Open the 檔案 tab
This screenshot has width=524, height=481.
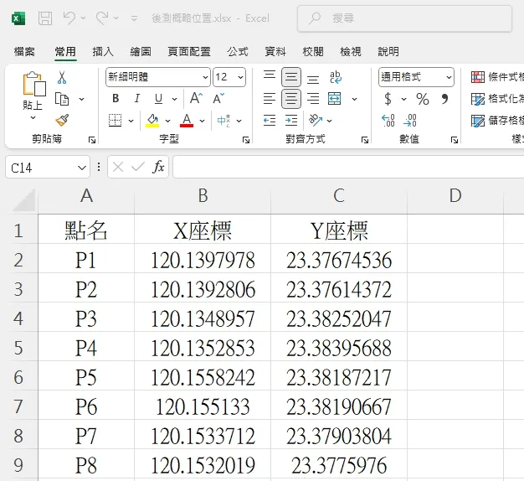tap(24, 51)
